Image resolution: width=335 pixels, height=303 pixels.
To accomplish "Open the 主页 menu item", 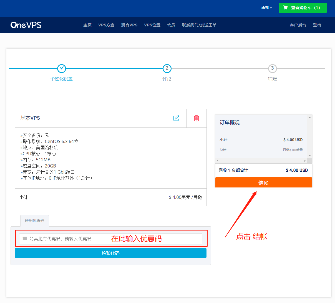I will [x=87, y=25].
